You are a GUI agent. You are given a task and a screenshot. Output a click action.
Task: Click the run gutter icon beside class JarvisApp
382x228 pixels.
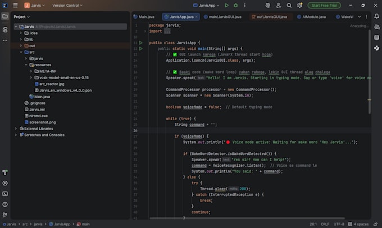(x=140, y=43)
